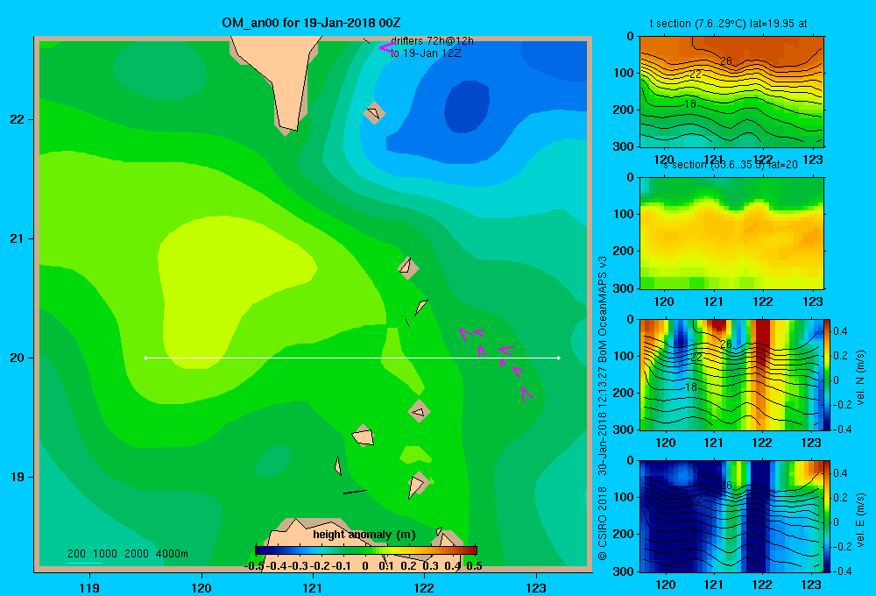Screen dimensions: 876x596
Task: Click the 0.5 value on the height anomaly scale
Action: pos(474,566)
